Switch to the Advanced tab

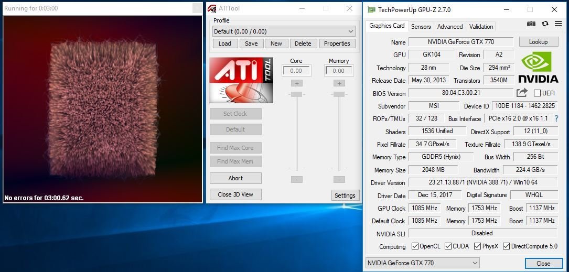pos(450,27)
